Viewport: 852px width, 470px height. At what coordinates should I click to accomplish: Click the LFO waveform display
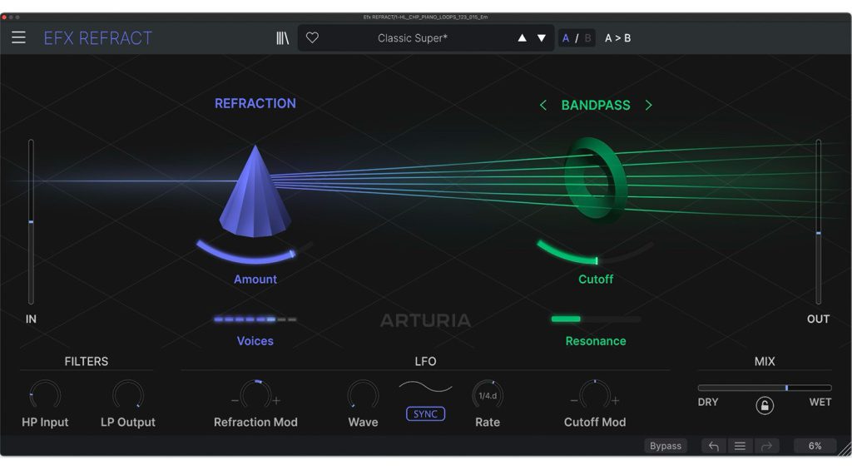425,387
